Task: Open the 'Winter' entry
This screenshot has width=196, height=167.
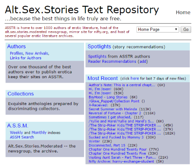Action: [94, 142]
